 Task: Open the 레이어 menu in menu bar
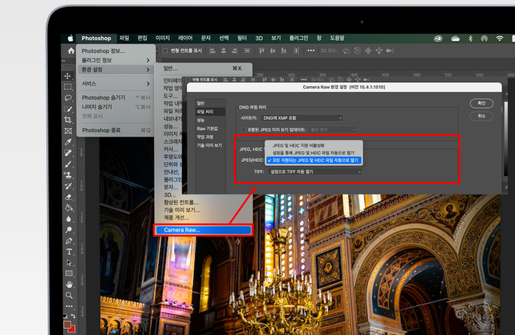pyautogui.click(x=185, y=38)
